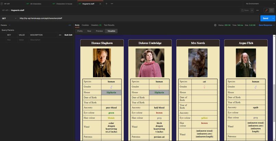
Task: Click Bulk Edit link
Action: tap(68, 35)
